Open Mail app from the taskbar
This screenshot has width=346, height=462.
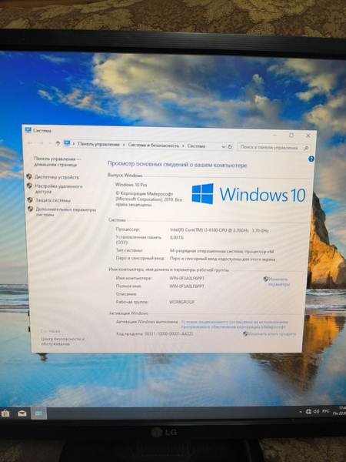22,413
